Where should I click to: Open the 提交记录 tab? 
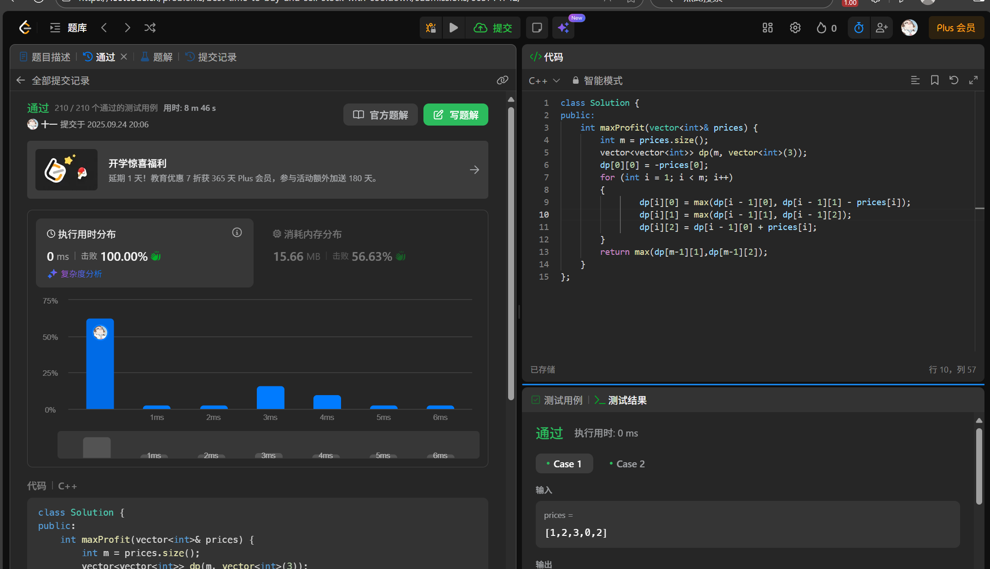pos(211,57)
